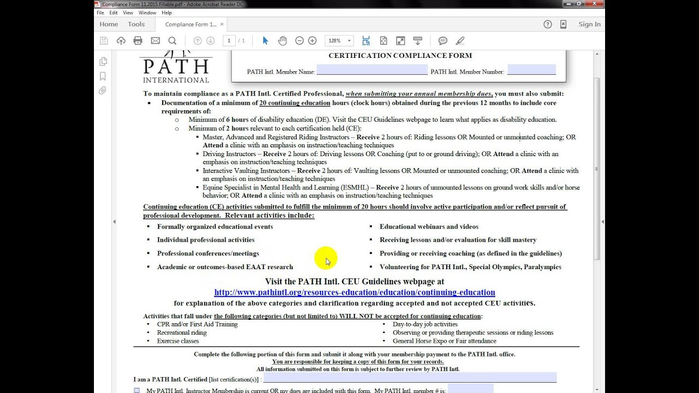The image size is (699, 393).
Task: Click the 'Recreational riding' item
Action: [x=182, y=332]
